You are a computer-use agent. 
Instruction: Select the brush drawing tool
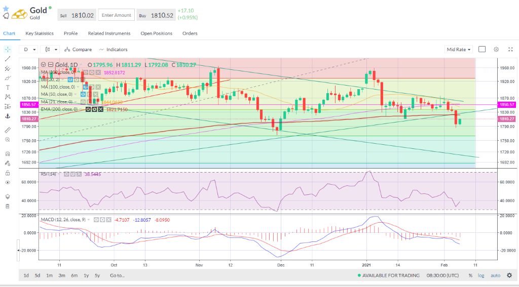[x=8, y=78]
